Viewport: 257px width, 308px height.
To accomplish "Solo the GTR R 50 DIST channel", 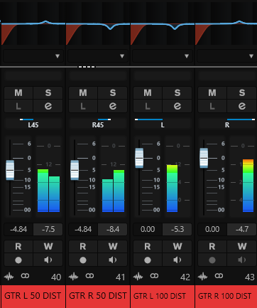I will point(113,92).
